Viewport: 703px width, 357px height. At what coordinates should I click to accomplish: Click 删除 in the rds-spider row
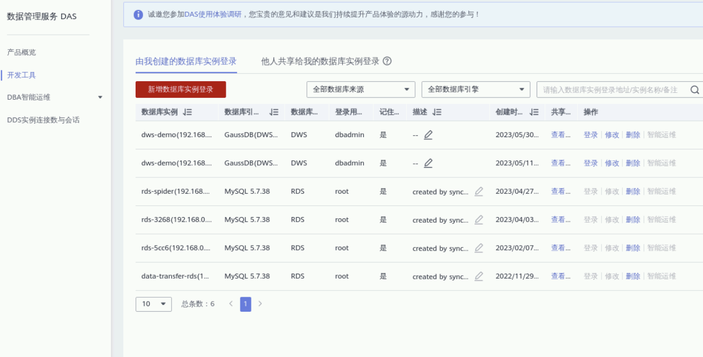[x=633, y=191]
